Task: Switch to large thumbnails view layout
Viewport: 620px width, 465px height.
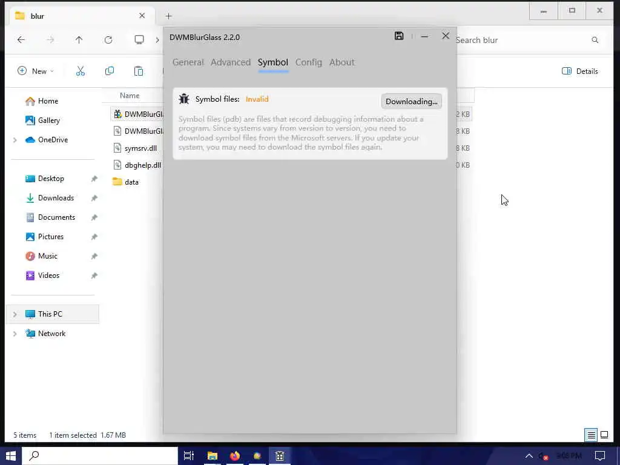Action: click(x=604, y=435)
